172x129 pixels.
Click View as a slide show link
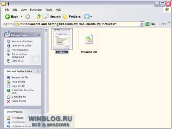click(22, 41)
